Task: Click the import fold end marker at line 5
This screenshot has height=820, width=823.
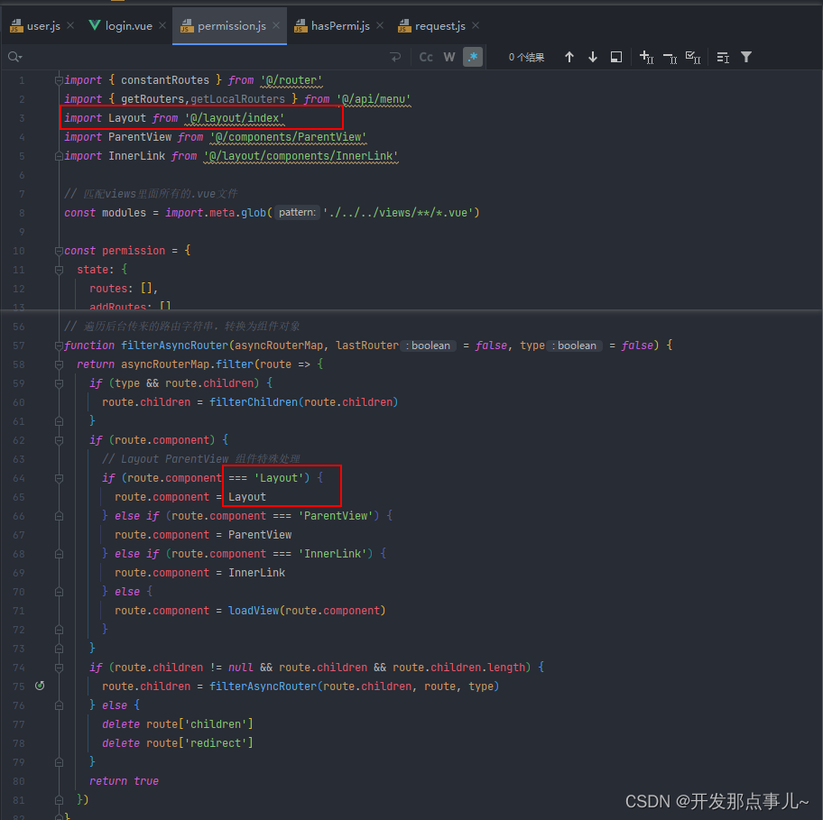Action: 59,156
